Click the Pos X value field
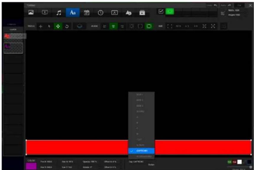This screenshot has height=170, width=254. click(46, 162)
